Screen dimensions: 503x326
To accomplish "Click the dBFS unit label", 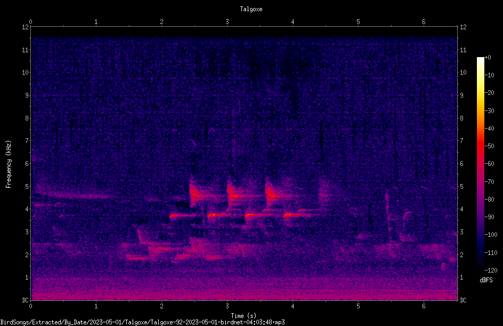I will (486, 280).
